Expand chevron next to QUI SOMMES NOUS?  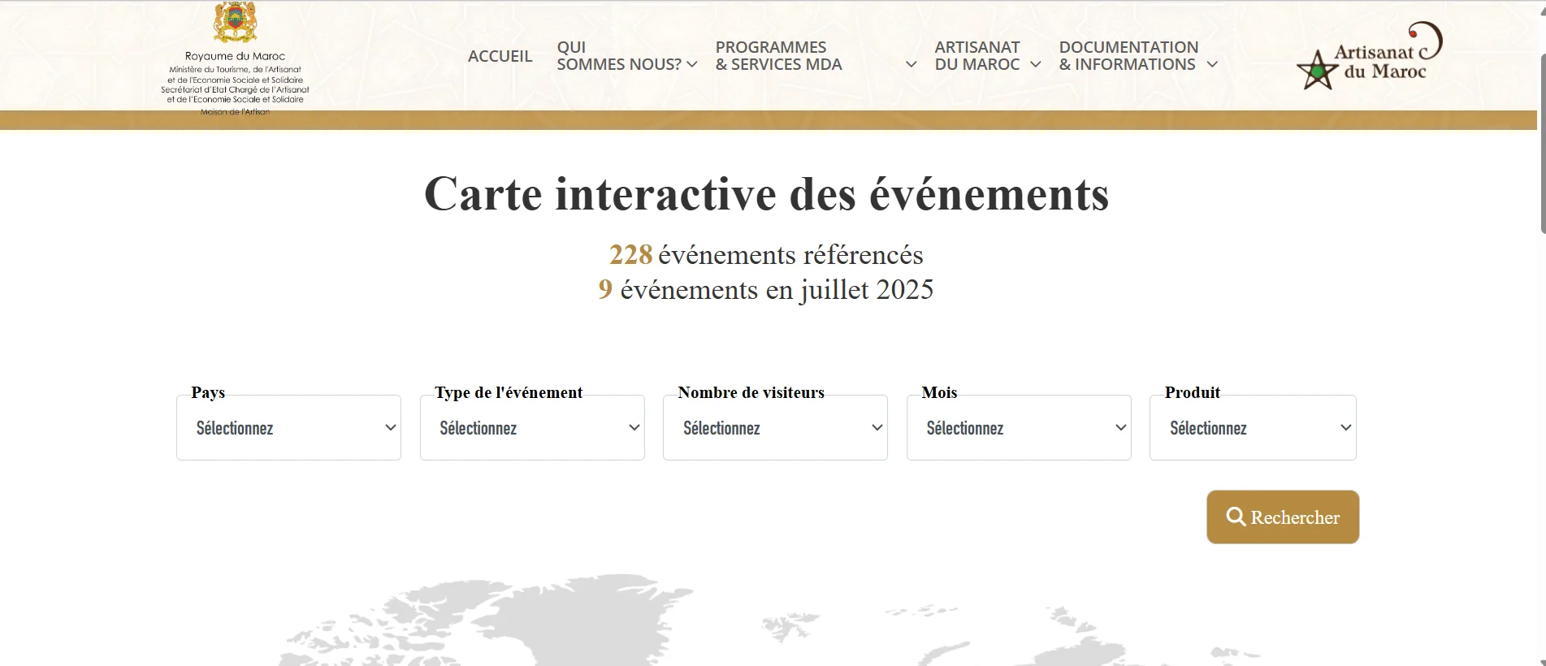point(692,64)
